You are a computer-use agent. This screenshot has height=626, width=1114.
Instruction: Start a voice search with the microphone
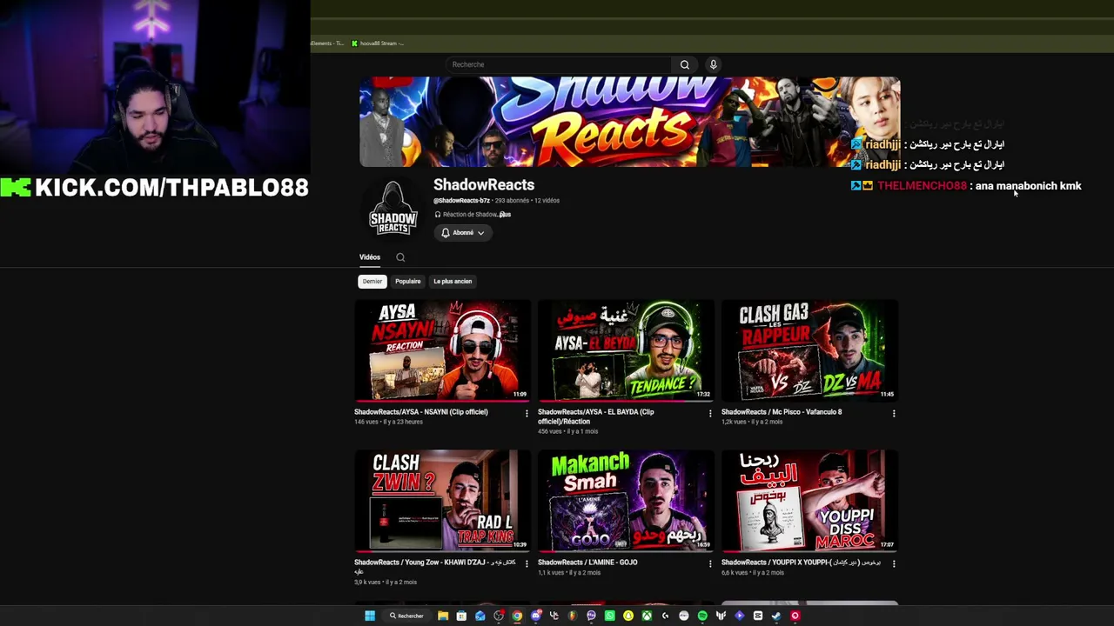click(713, 64)
